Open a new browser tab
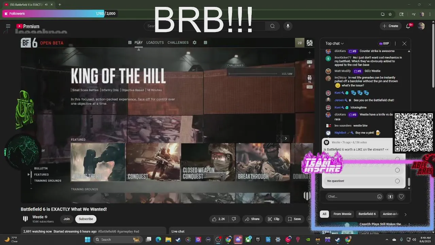Viewport: 435px width, 245px height. tap(59, 4)
